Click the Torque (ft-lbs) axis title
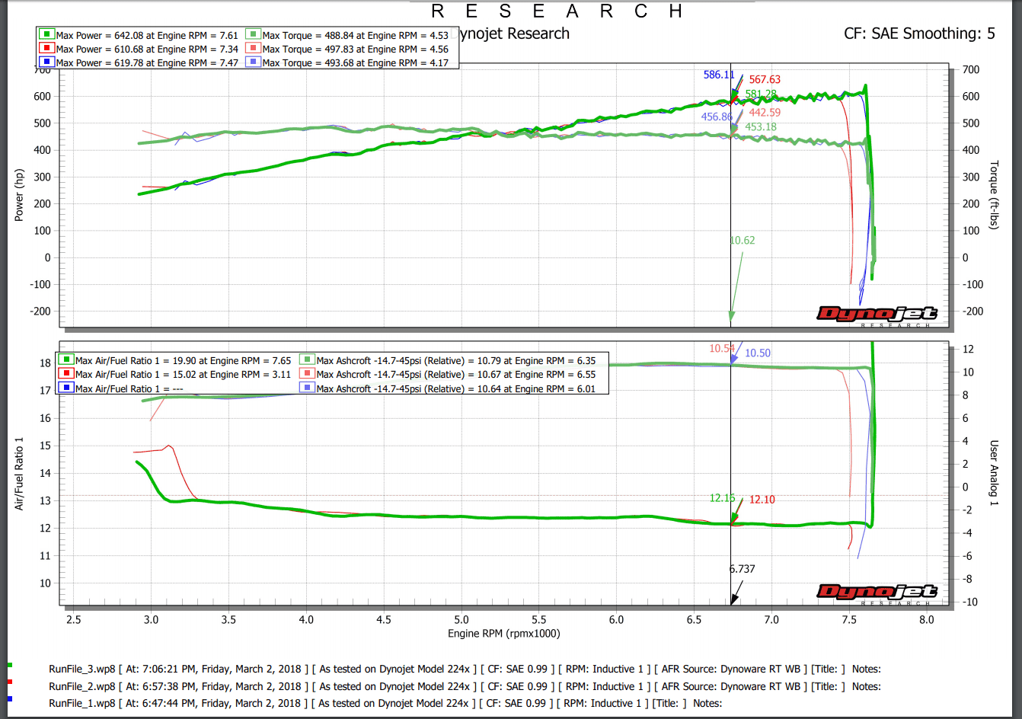 coord(994,195)
